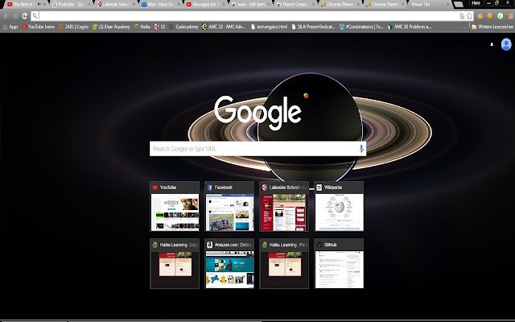Open the Google account avatar
The width and height of the screenshot is (515, 322).
(x=506, y=44)
